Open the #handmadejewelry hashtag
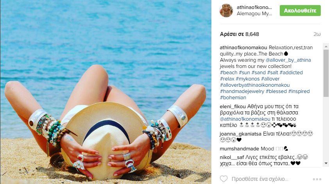 (242, 91)
